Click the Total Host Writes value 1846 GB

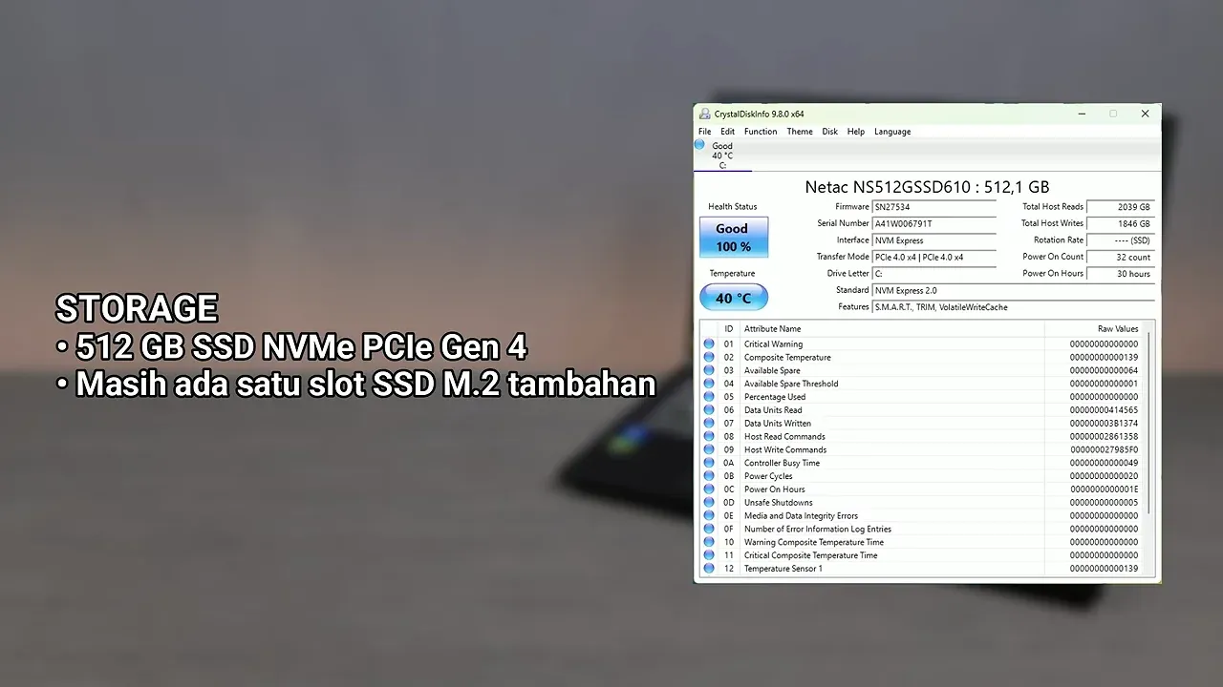1121,223
